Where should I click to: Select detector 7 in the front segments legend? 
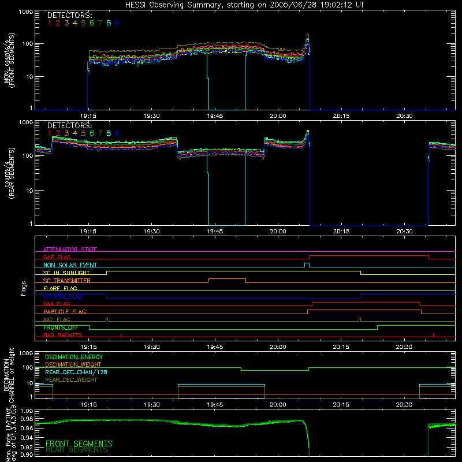point(100,23)
